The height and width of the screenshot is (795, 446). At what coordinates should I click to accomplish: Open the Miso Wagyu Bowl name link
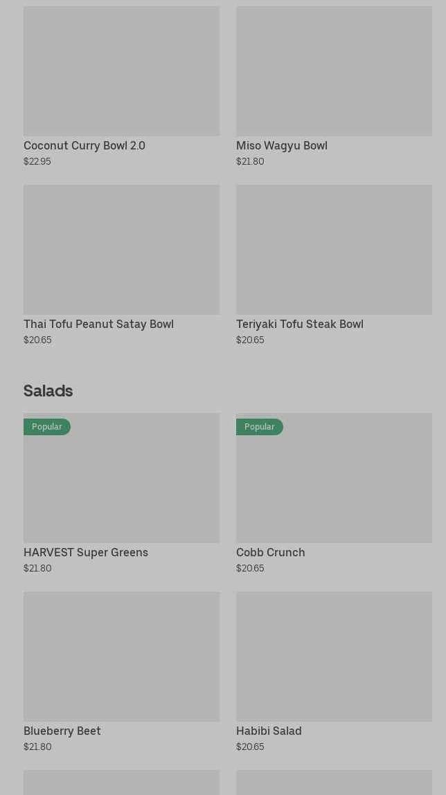coord(282,145)
